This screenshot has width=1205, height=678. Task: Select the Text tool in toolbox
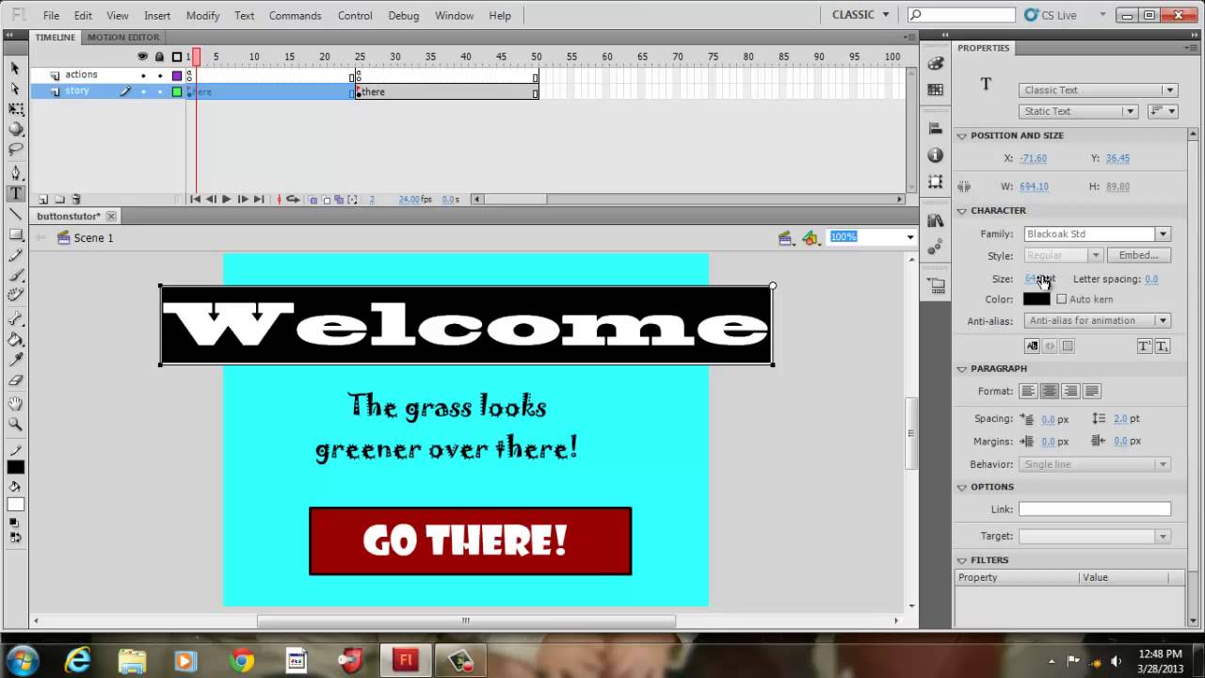(15, 193)
